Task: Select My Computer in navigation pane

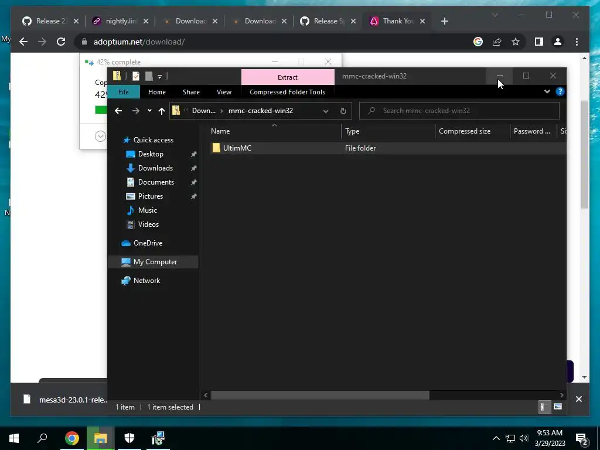Action: tap(153, 262)
